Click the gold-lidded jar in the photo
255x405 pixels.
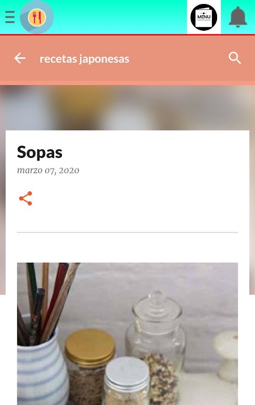point(89,361)
